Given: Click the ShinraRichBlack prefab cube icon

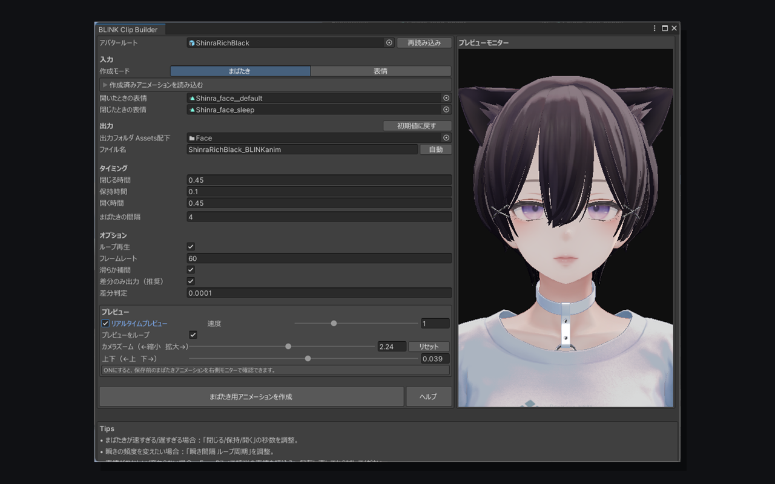Looking at the screenshot, I should tap(191, 43).
